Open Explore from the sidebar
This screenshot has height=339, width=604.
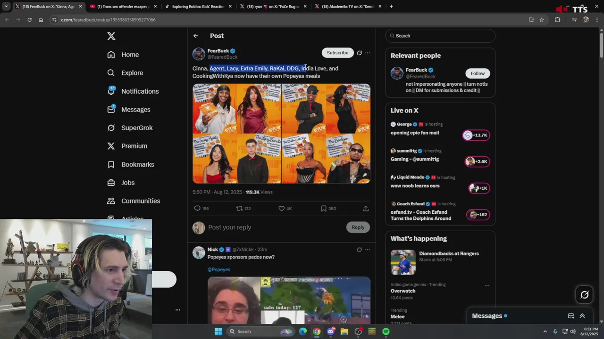pos(125,73)
